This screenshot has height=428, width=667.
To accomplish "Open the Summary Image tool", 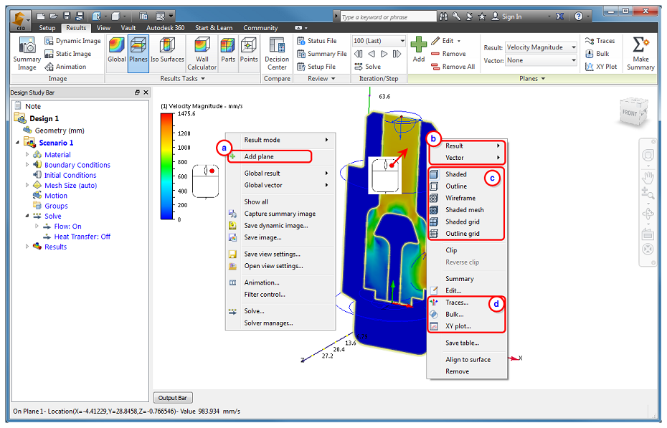I will 27,54.
